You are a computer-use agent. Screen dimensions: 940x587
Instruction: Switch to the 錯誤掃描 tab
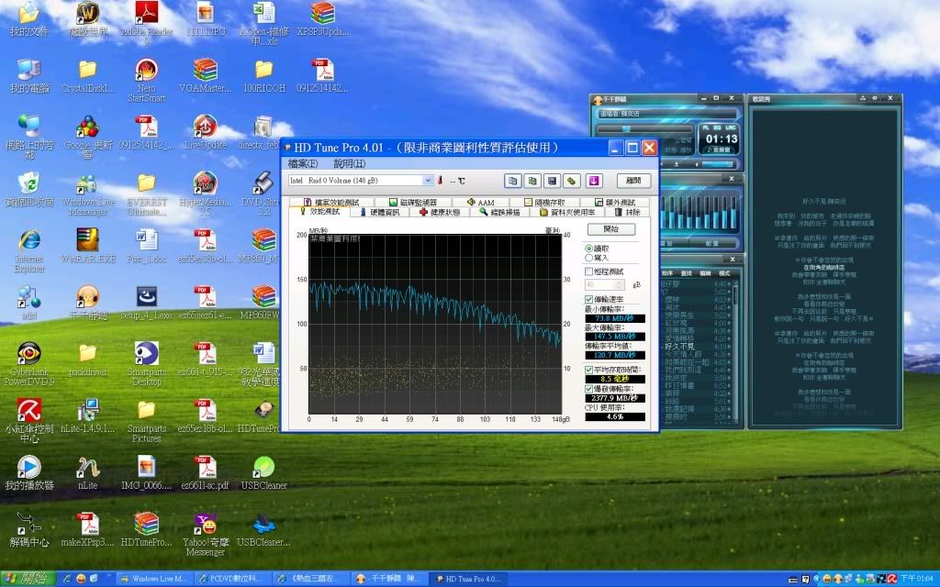coord(500,212)
